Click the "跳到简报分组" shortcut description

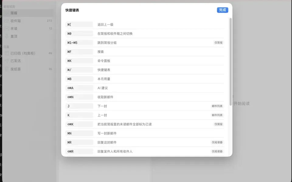[107, 43]
